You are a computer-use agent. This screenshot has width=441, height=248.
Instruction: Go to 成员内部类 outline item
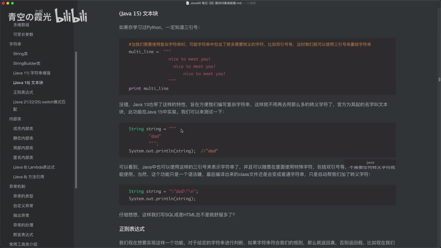coord(23,128)
